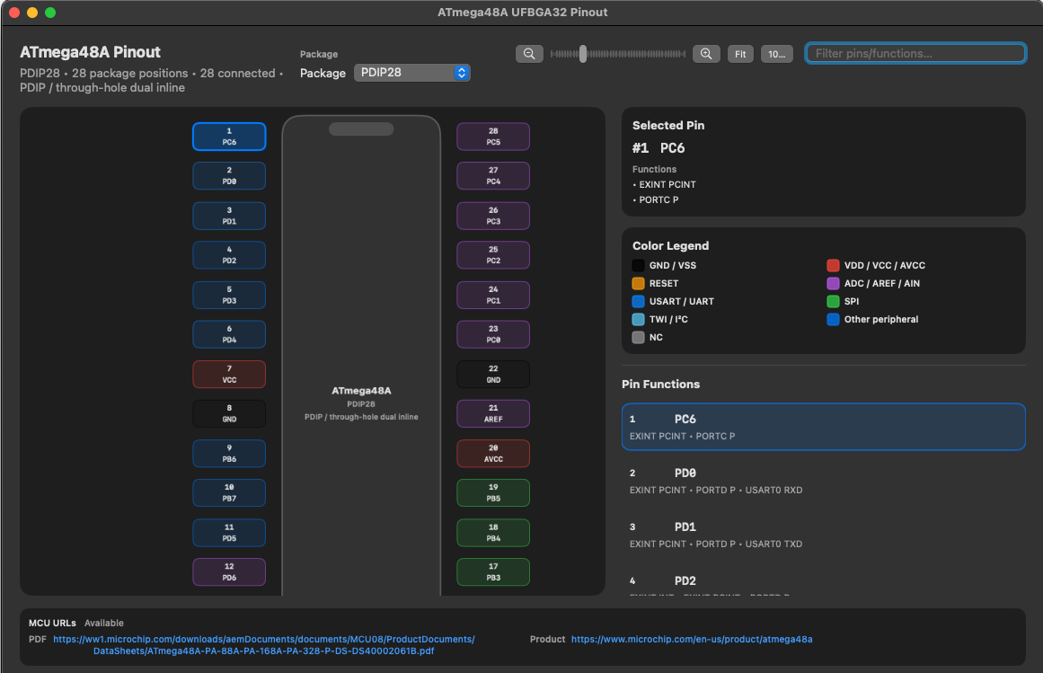This screenshot has width=1043, height=673.
Task: Click the NC gray legend swatch
Action: 638,337
